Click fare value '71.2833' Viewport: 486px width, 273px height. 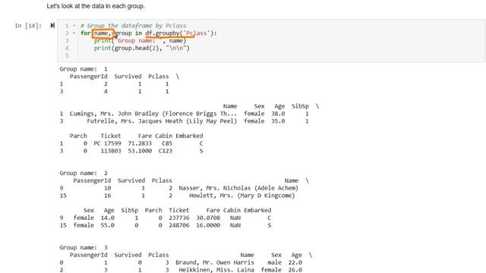point(140,143)
